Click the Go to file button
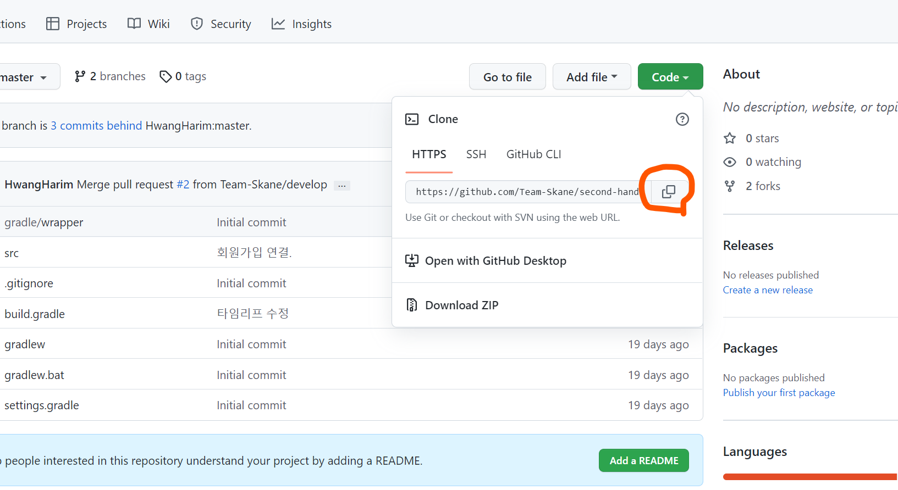The width and height of the screenshot is (898, 490). pos(508,77)
